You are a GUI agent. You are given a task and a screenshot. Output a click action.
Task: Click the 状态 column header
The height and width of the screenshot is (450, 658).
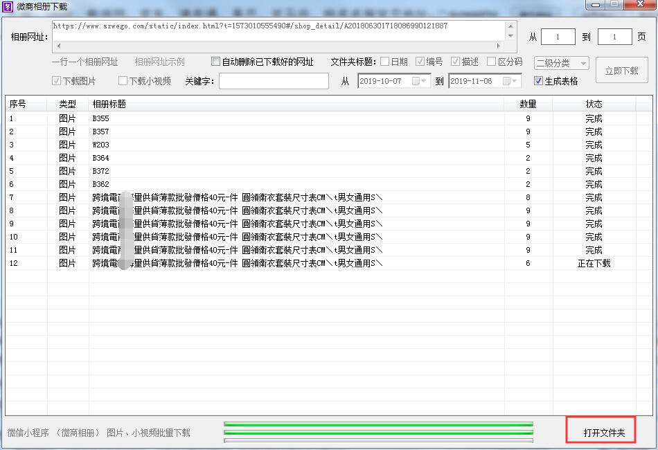[594, 104]
